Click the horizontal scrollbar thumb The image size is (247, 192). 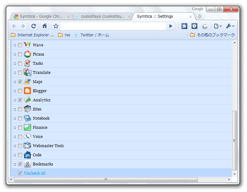106,179
